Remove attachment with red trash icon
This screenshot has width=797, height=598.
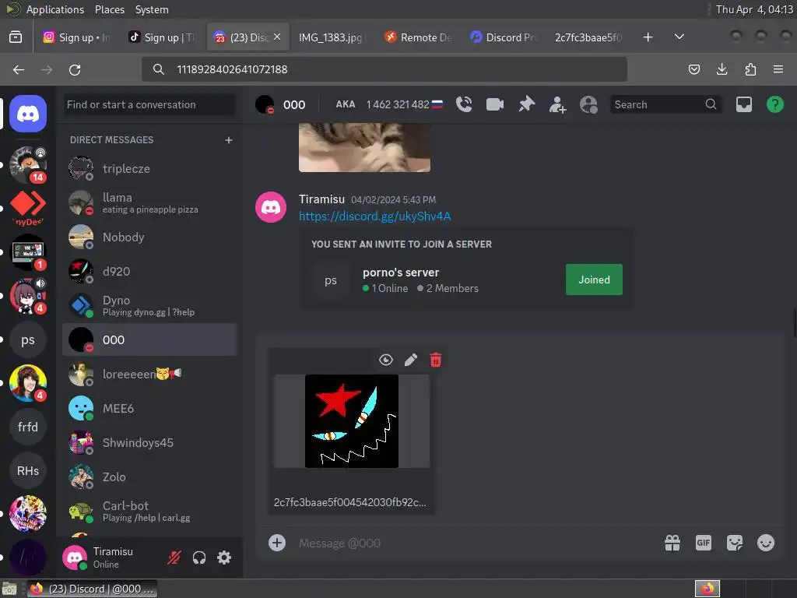(436, 360)
